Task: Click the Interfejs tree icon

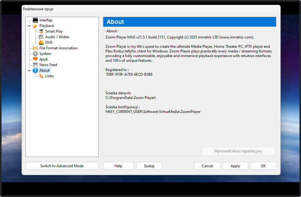Action: pyautogui.click(x=35, y=20)
